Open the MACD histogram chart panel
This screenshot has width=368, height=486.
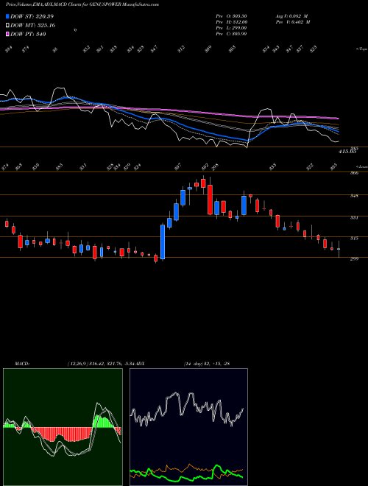click(x=63, y=427)
